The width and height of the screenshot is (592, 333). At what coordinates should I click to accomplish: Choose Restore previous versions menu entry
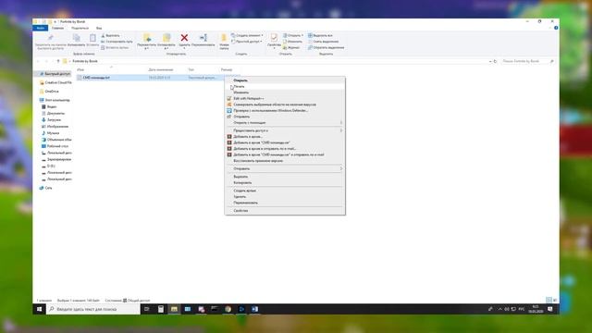tap(285, 161)
